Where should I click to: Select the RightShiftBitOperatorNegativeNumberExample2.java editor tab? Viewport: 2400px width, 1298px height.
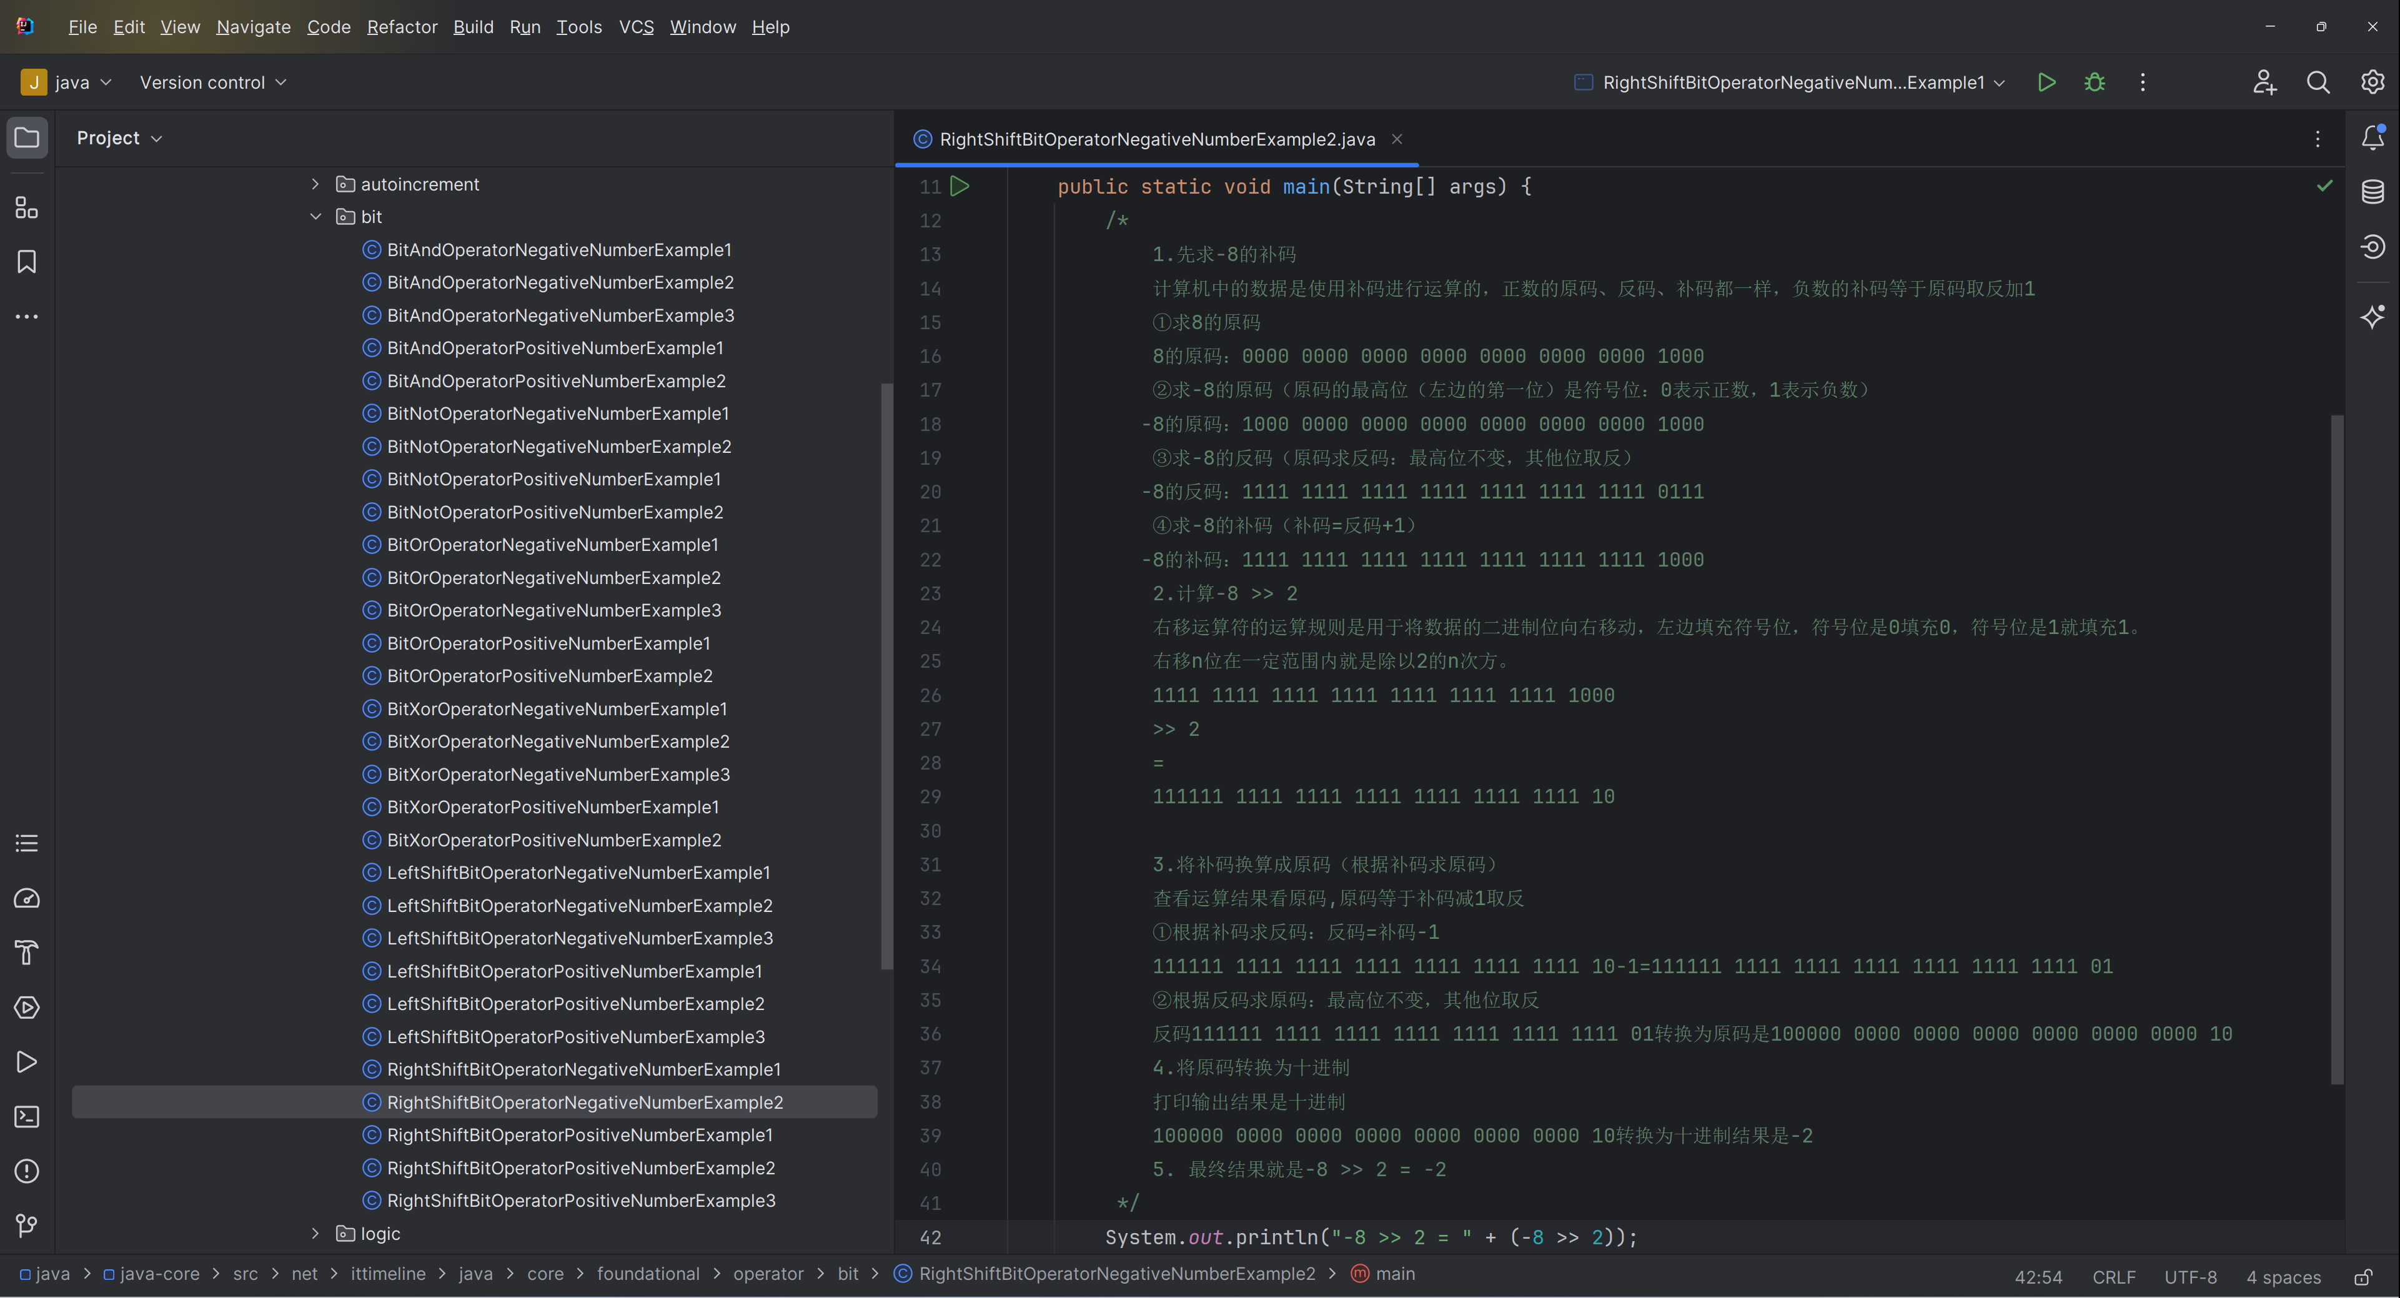1156,139
